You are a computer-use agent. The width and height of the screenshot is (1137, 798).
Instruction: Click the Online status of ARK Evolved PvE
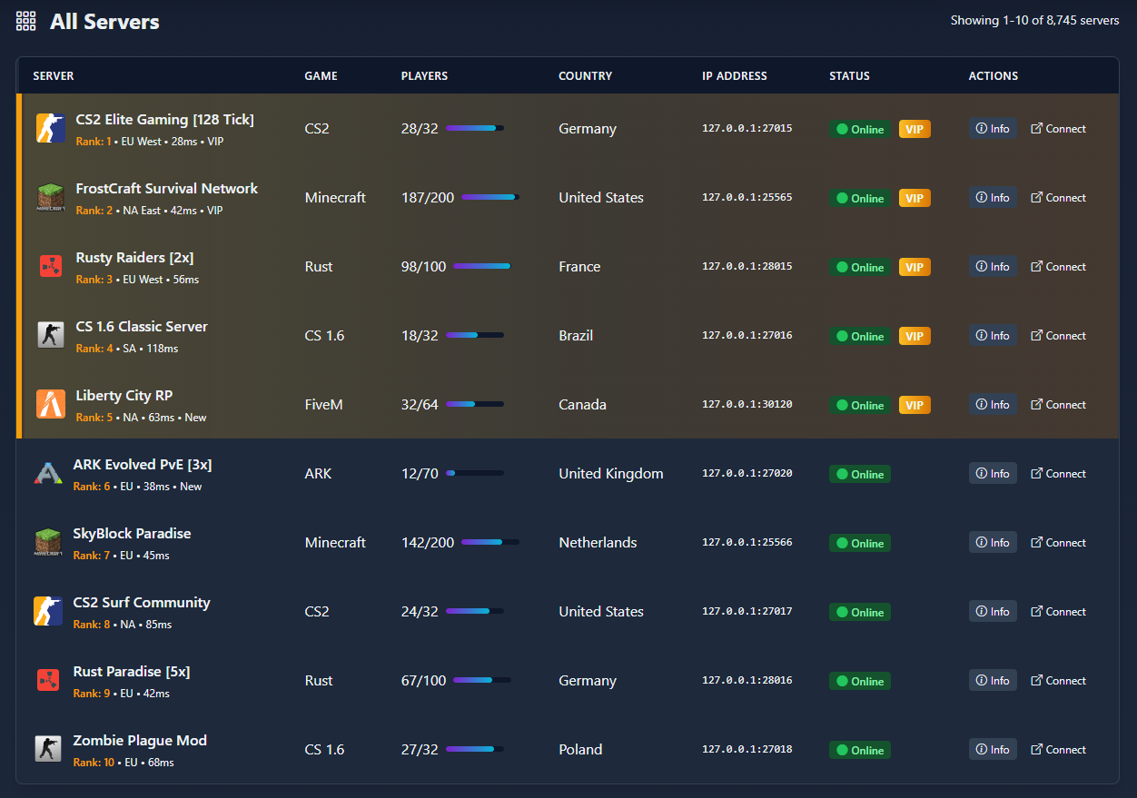859,474
